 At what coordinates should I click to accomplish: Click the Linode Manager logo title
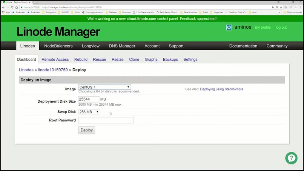coord(58,32)
